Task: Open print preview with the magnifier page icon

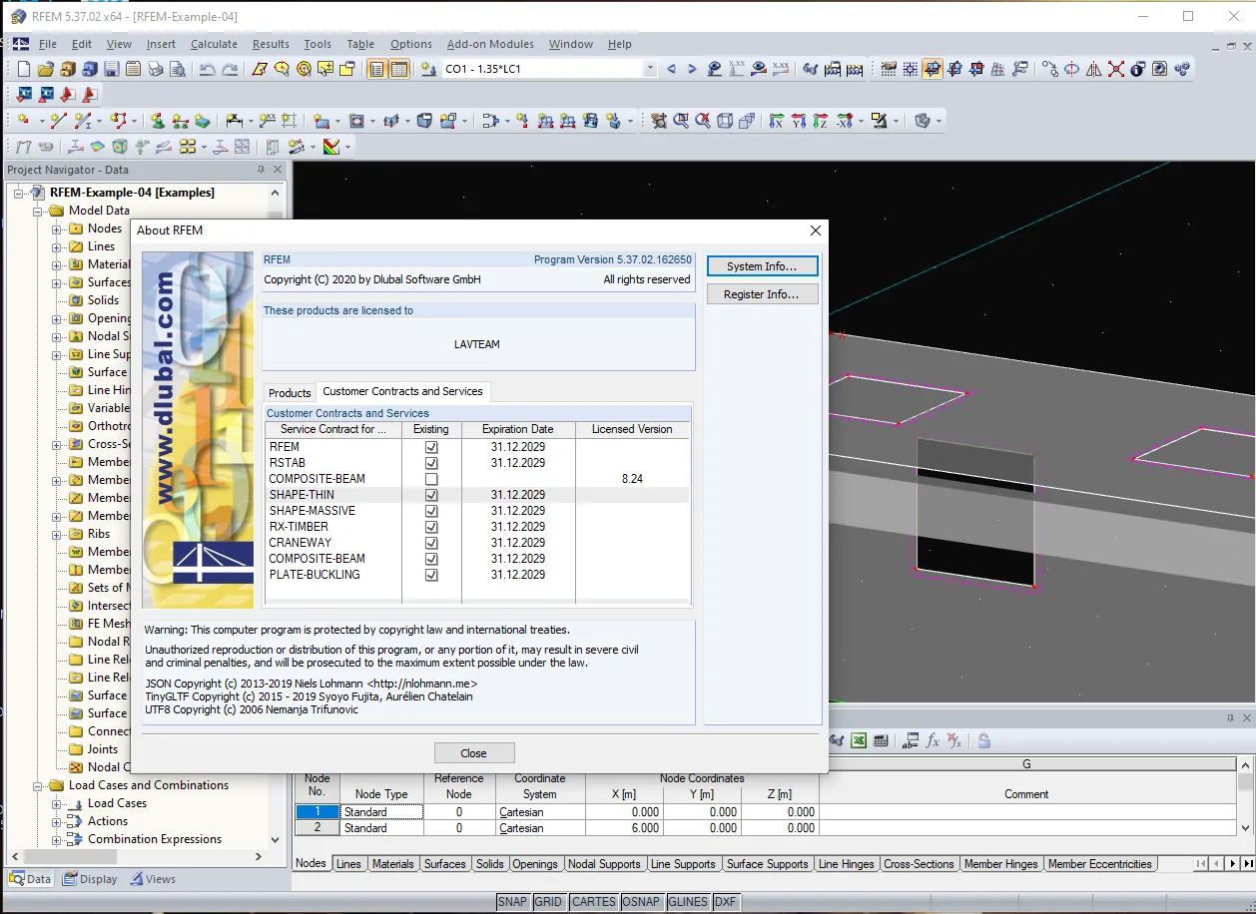Action: [x=178, y=69]
